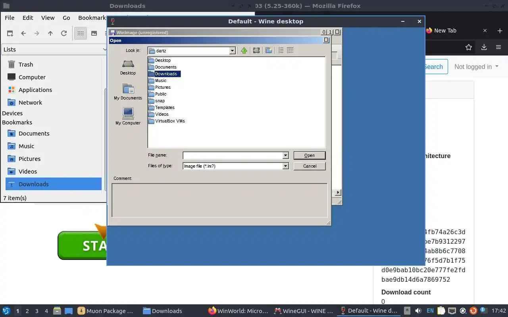Click the EN keyboard layout indicator

(x=430, y=311)
